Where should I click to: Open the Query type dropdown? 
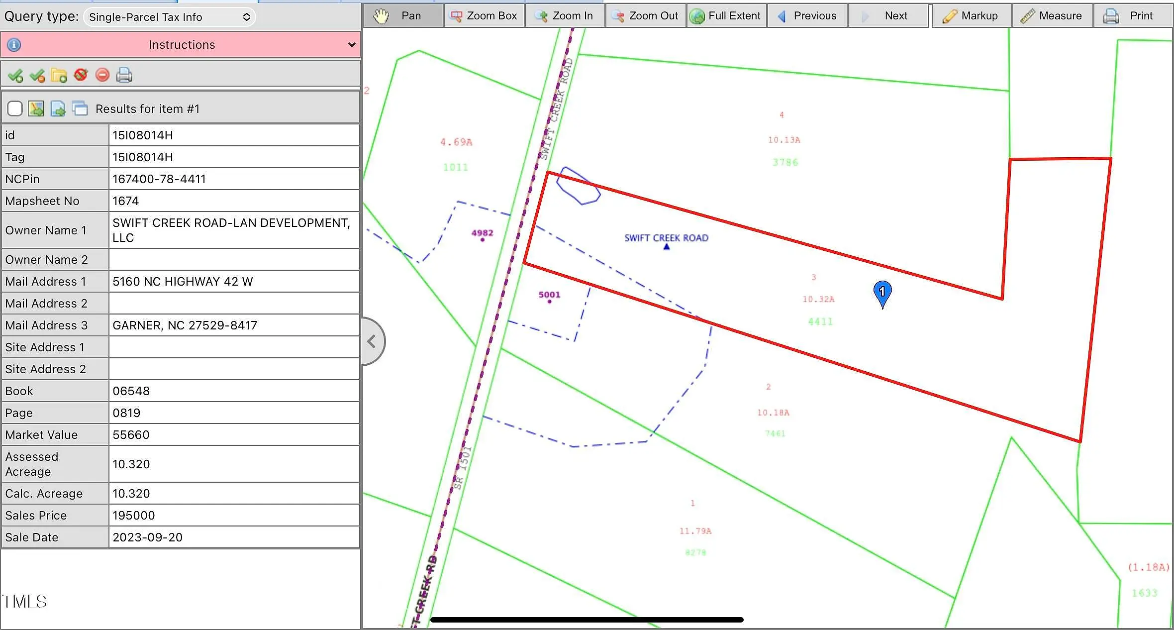click(170, 17)
